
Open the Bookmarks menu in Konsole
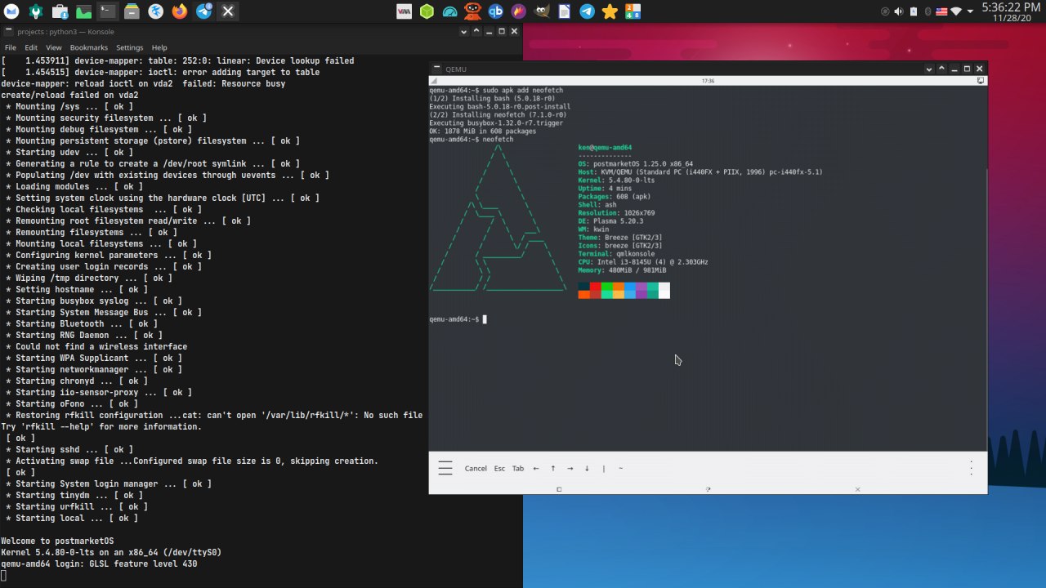click(x=88, y=47)
